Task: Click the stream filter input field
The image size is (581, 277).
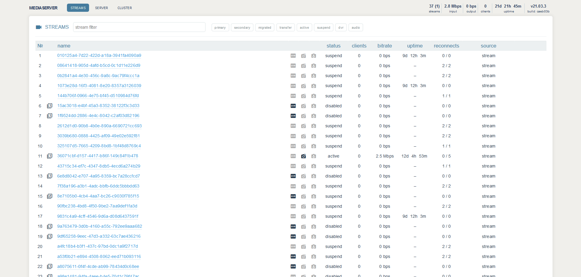Action: [x=139, y=27]
